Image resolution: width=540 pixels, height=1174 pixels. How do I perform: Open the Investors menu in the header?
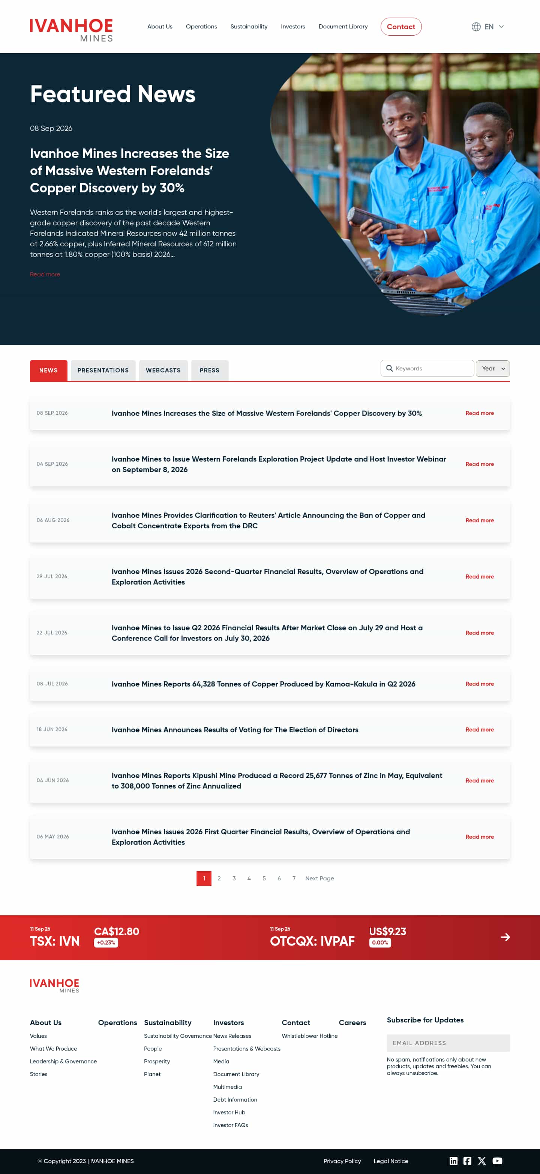pos(293,27)
